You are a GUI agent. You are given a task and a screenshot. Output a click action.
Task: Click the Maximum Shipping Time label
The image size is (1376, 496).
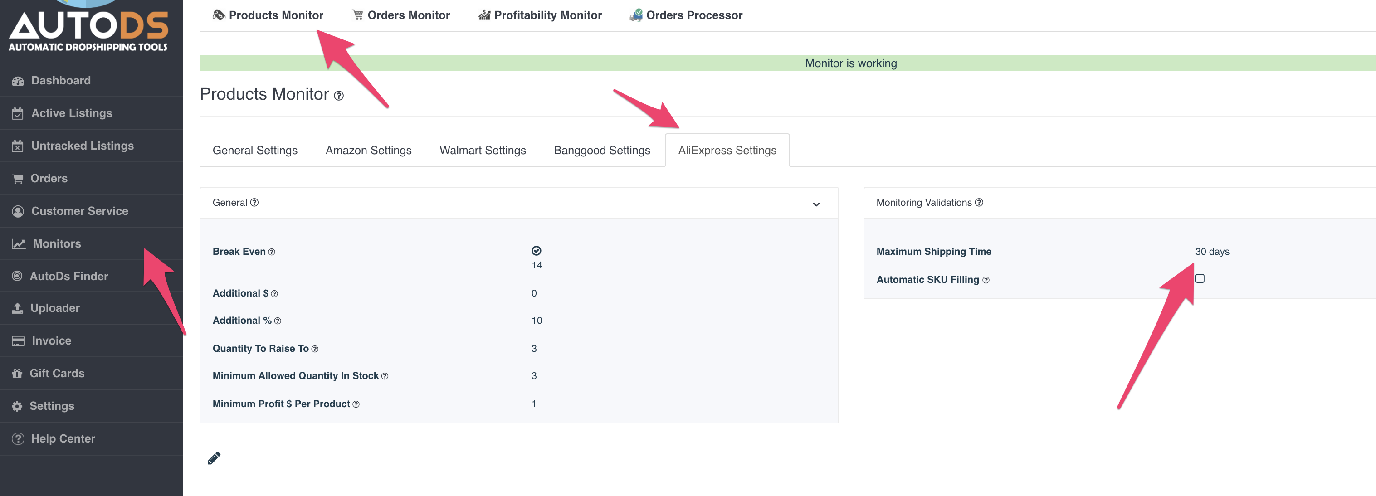click(933, 252)
